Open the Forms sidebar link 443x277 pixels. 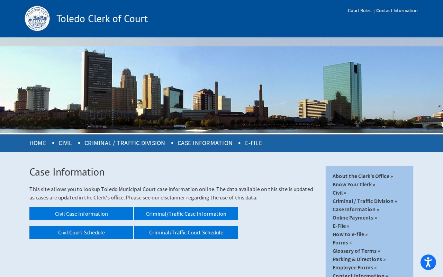(342, 243)
